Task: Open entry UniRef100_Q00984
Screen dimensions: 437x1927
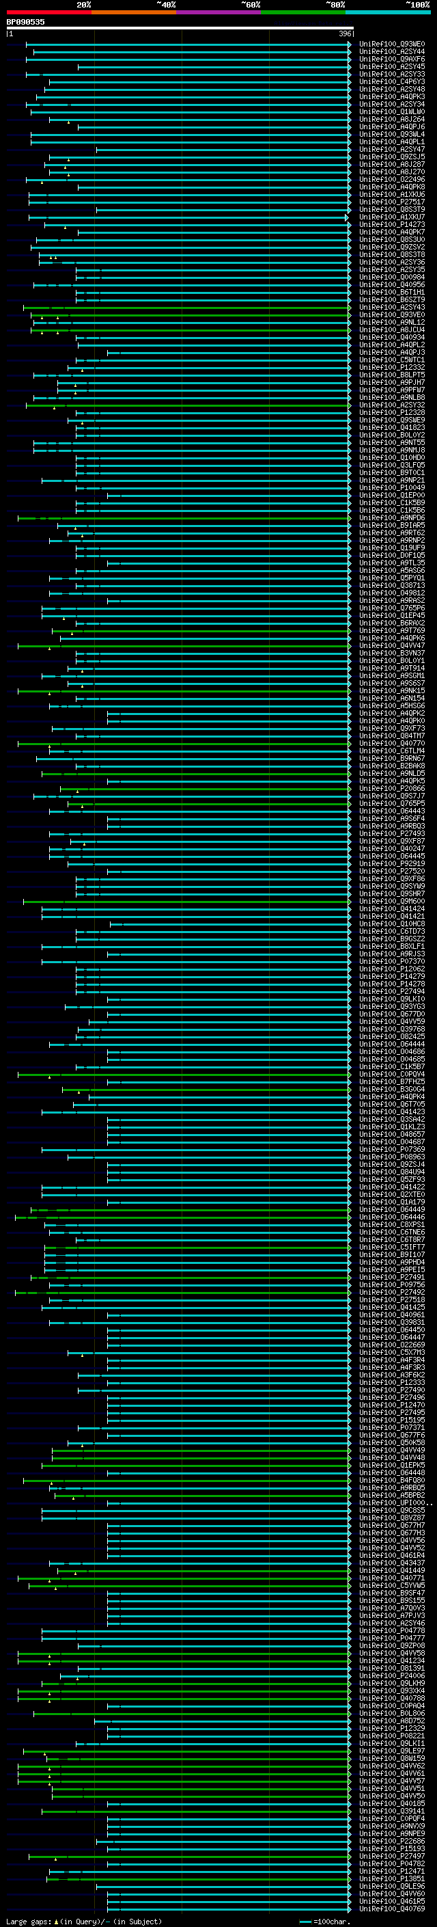Action: coord(392,278)
